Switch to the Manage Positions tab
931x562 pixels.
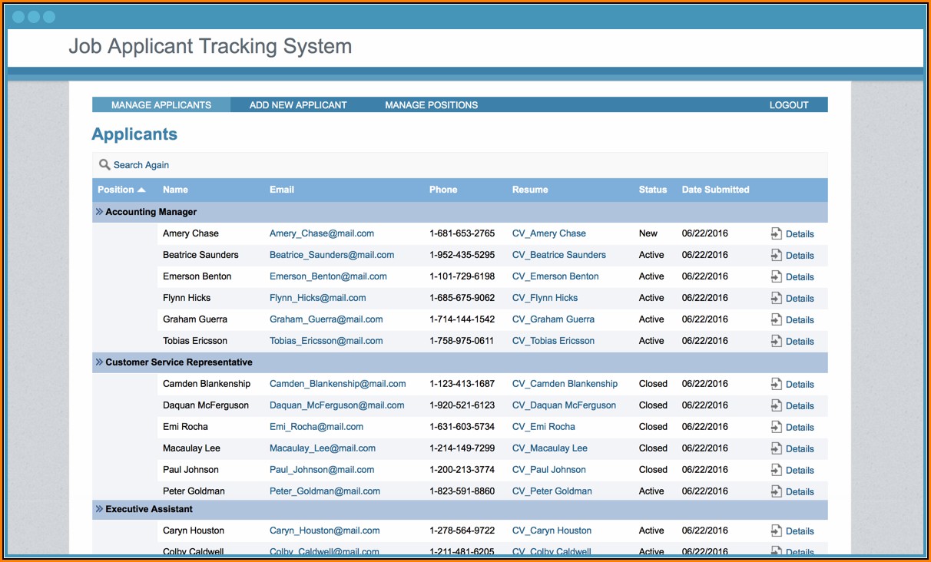(x=431, y=105)
